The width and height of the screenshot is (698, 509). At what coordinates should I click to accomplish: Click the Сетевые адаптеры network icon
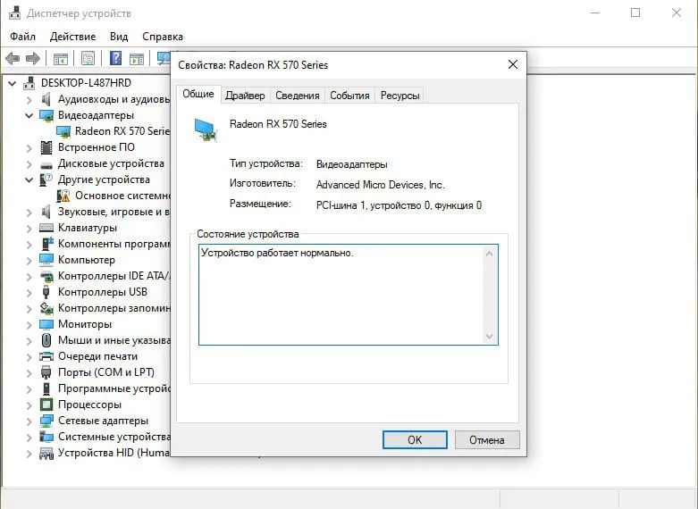(46, 421)
